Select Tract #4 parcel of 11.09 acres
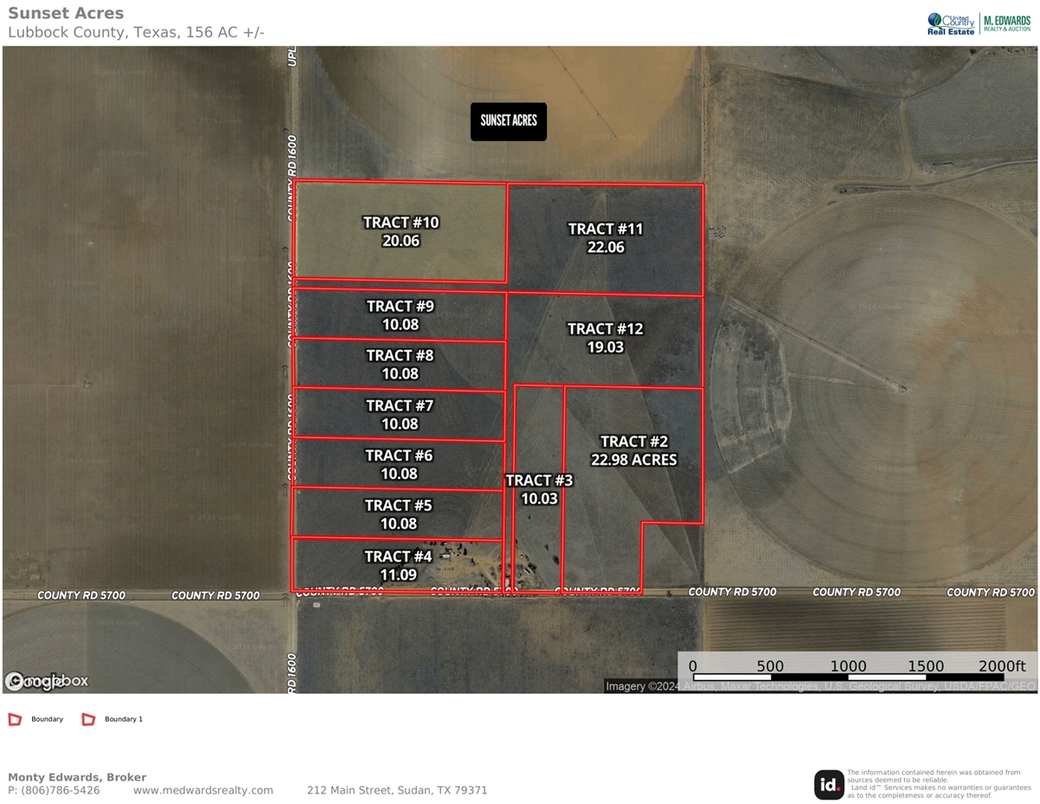The width and height of the screenshot is (1040, 804). click(x=398, y=564)
